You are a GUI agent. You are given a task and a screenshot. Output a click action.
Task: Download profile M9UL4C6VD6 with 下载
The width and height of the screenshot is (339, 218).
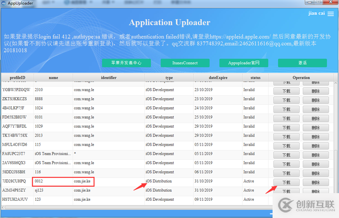click(x=287, y=146)
